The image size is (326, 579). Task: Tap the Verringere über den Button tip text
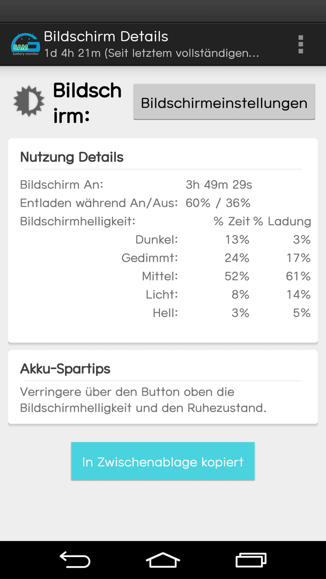(143, 400)
